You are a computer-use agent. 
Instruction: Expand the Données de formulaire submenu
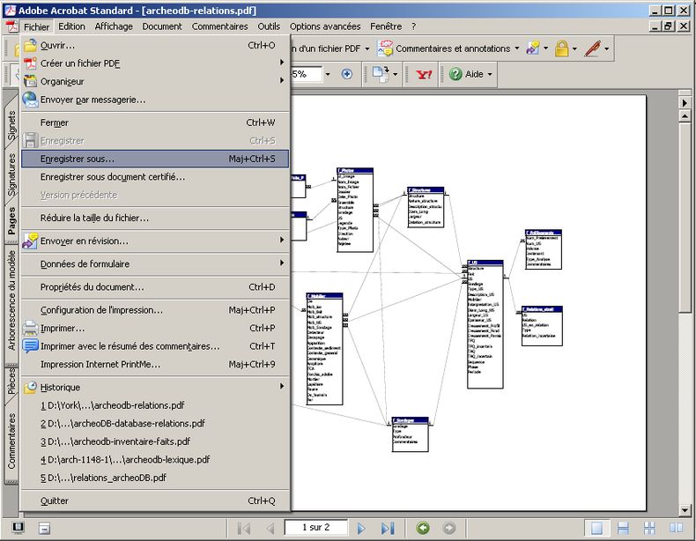point(155,264)
